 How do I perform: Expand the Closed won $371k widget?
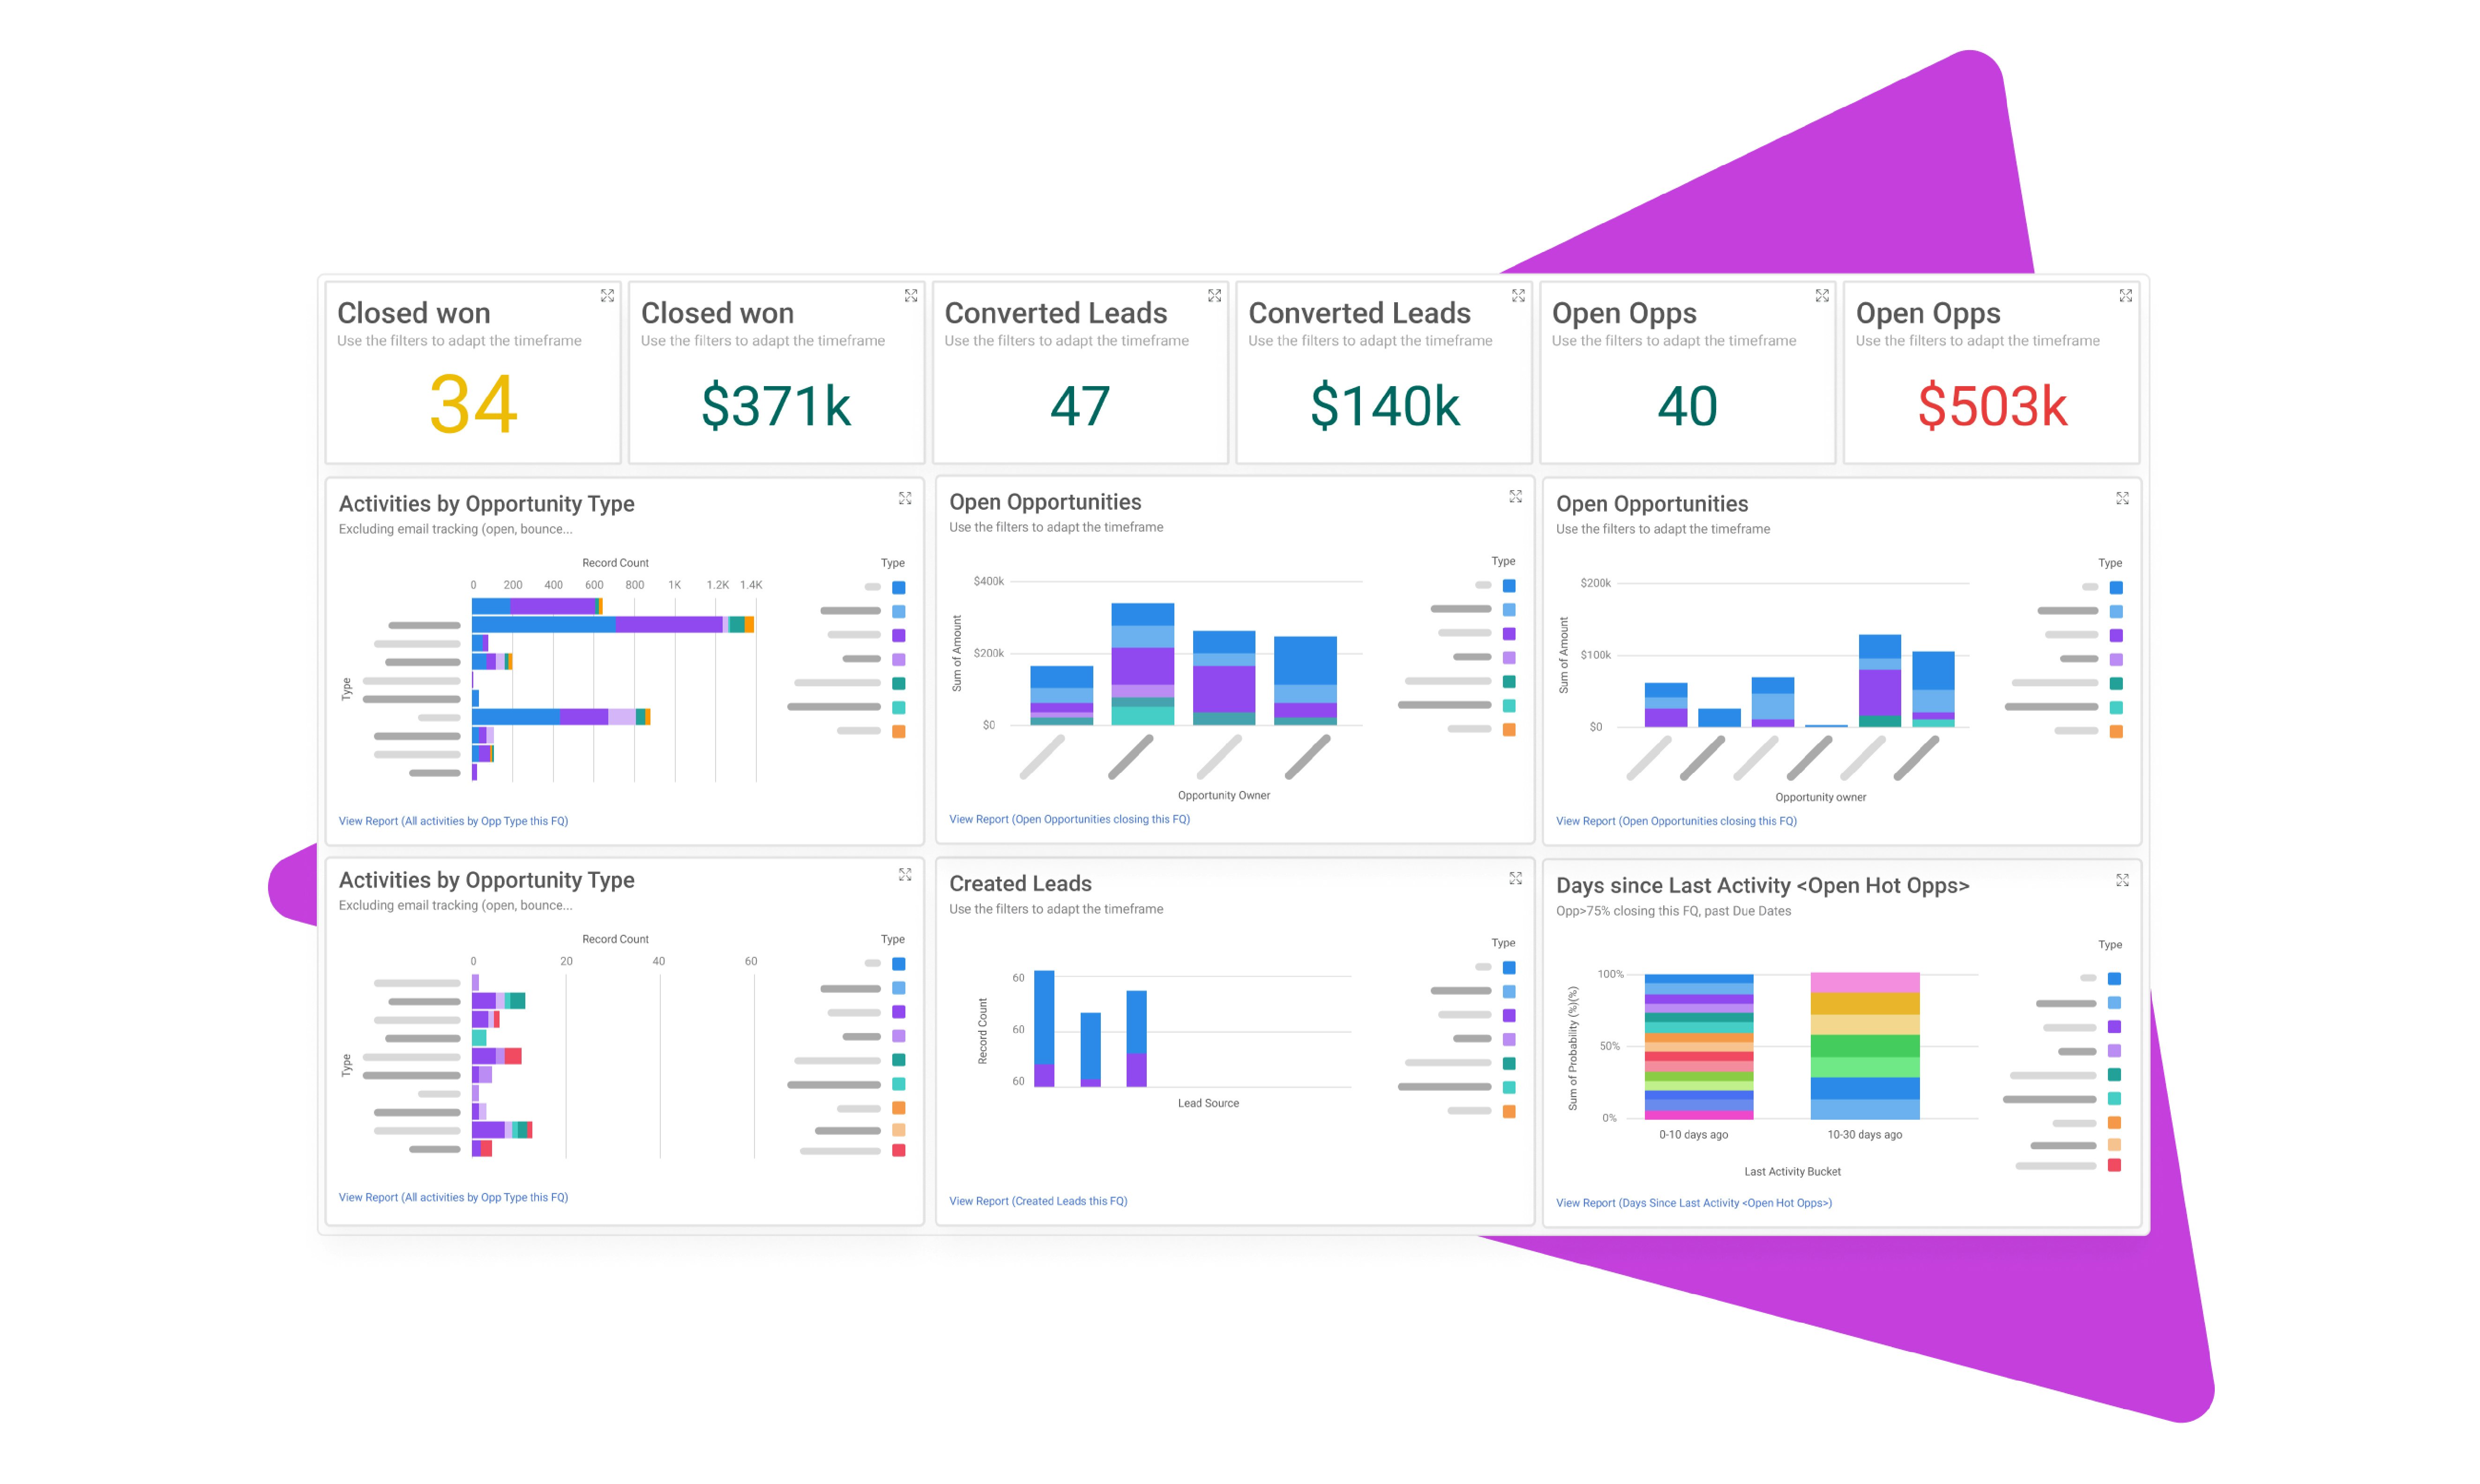click(x=911, y=296)
